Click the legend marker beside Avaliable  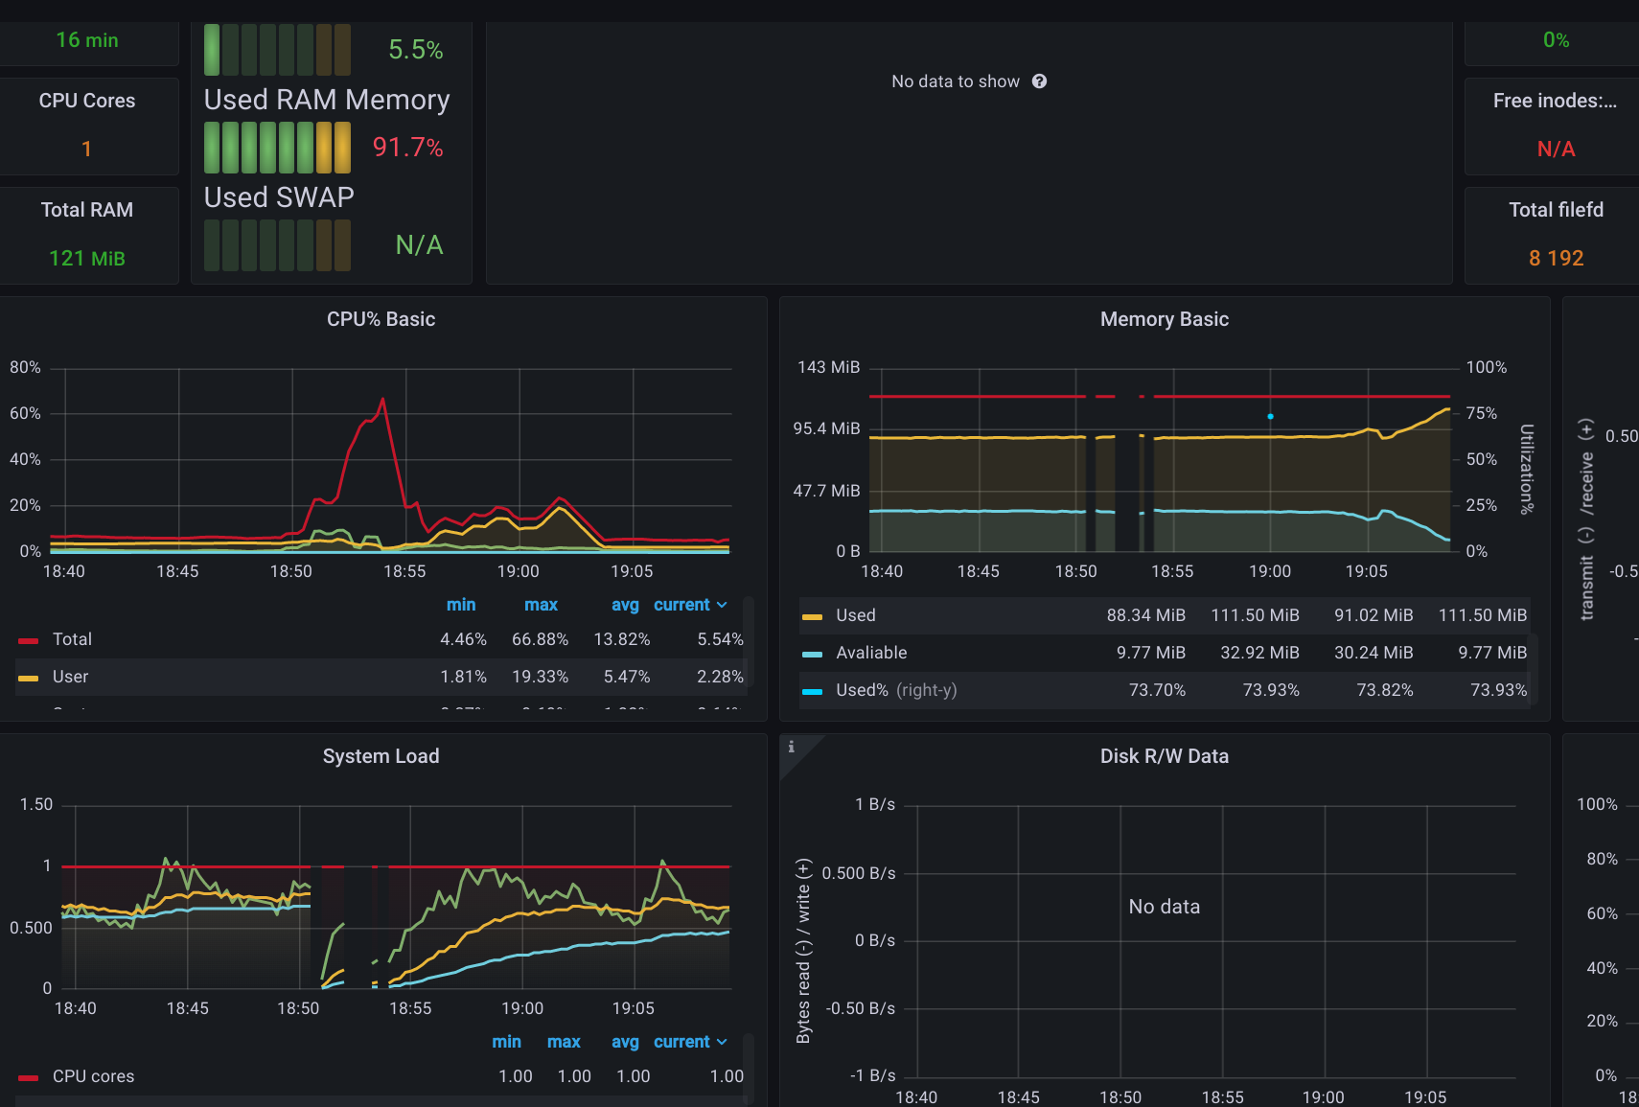click(813, 653)
